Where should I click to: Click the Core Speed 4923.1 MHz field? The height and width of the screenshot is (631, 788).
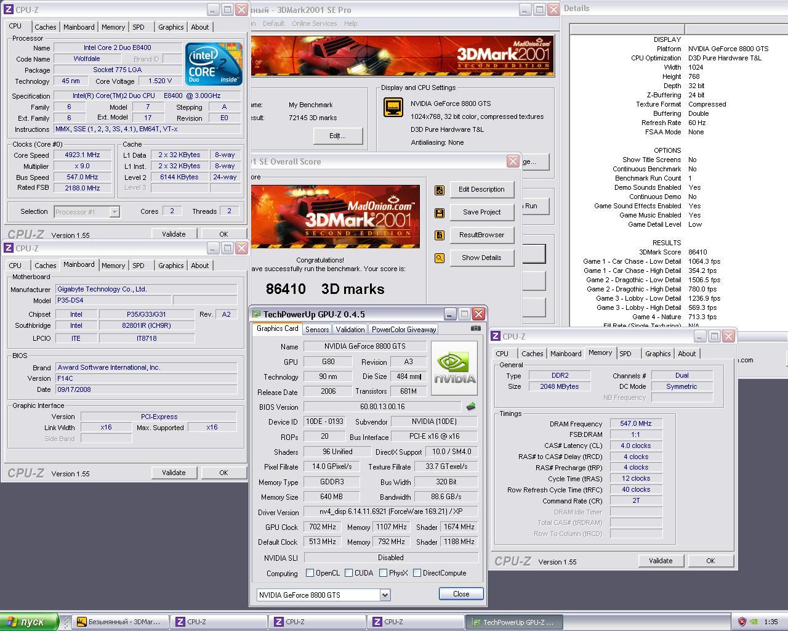point(82,155)
